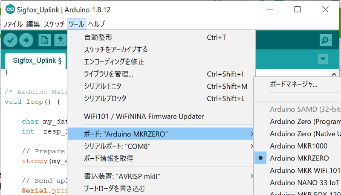Image resolution: width=341 pixels, height=195 pixels.
Task: Select Arduino MKR1000 board
Action: pyautogui.click(x=298, y=146)
